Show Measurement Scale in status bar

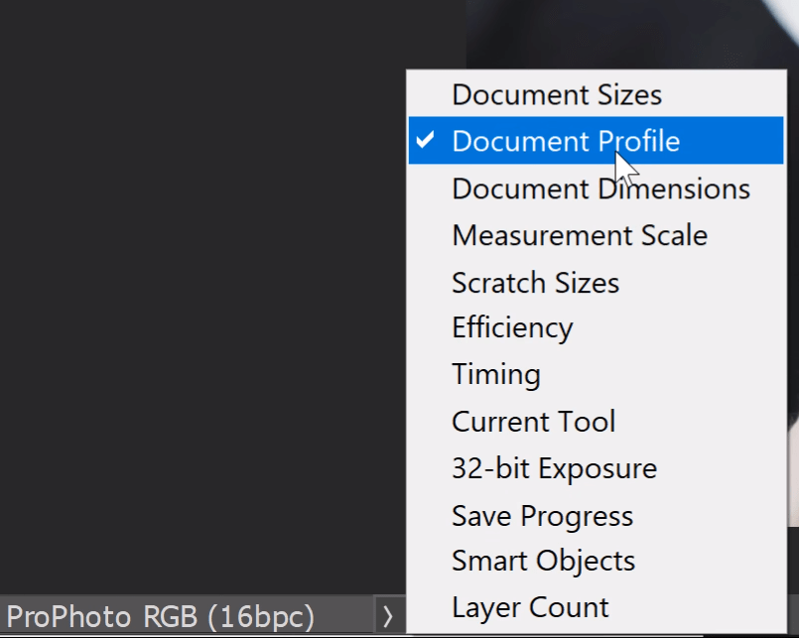[x=580, y=236]
